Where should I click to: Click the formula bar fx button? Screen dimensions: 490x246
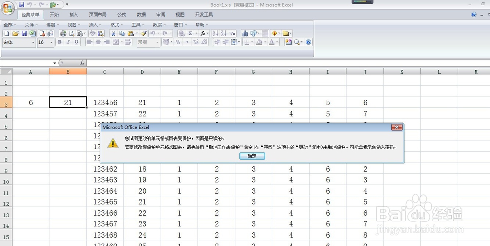82,63
